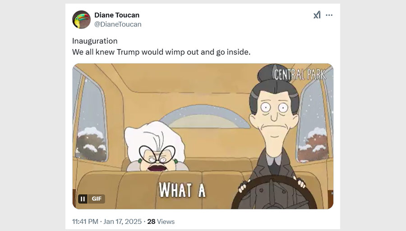The image size is (406, 231).
Task: Pause the playing GIF
Action: pos(83,199)
